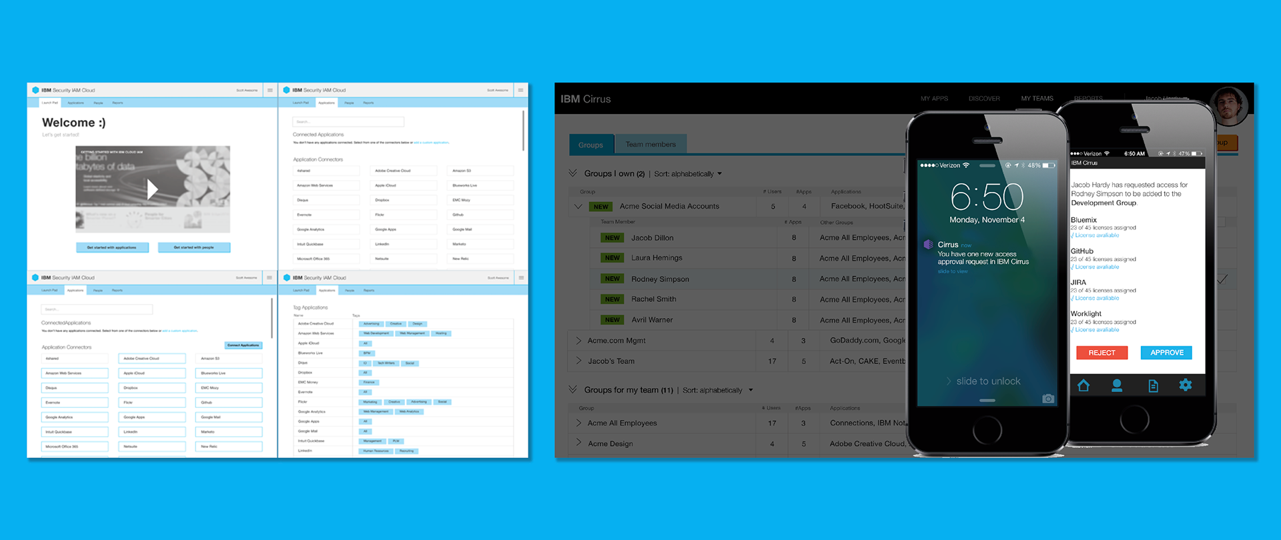
Task: Open Reports tab in the Tag Applications mockup
Action: tap(369, 291)
